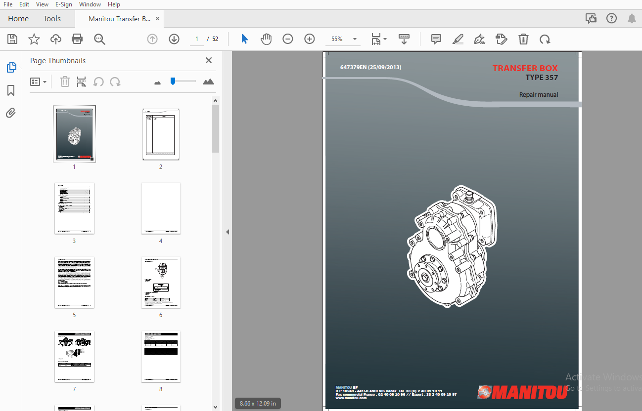Enlarge thumbnail size large mountain icon

click(209, 82)
